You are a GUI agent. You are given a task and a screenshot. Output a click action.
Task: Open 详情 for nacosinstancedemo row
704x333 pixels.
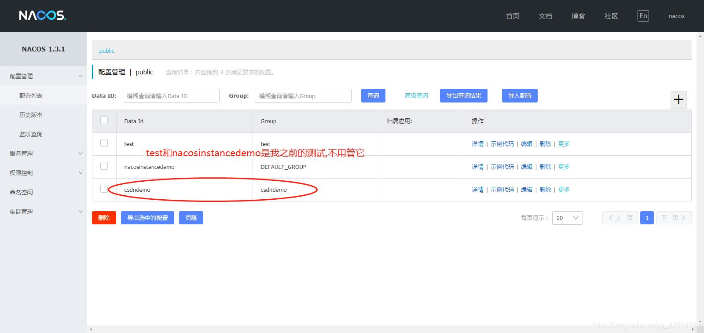tap(477, 167)
